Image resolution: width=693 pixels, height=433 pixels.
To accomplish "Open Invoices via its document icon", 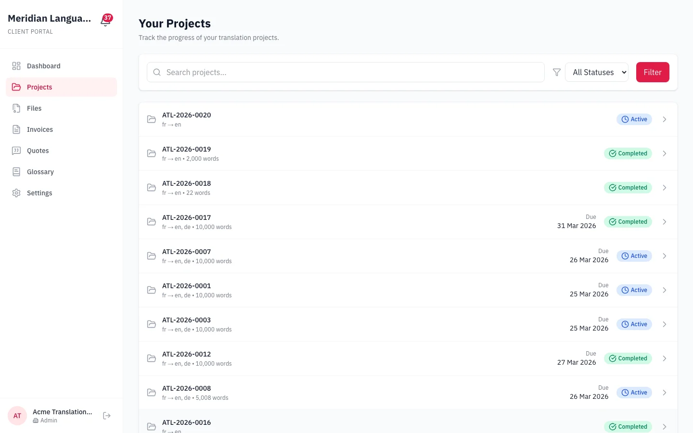I will pyautogui.click(x=17, y=129).
